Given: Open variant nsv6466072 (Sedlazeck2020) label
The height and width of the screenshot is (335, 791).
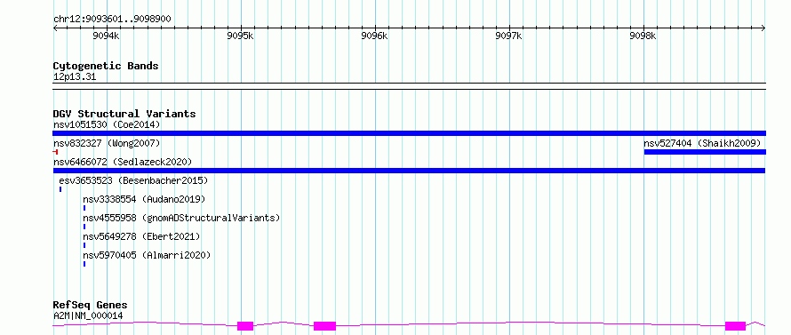Looking at the screenshot, I should click(x=123, y=162).
